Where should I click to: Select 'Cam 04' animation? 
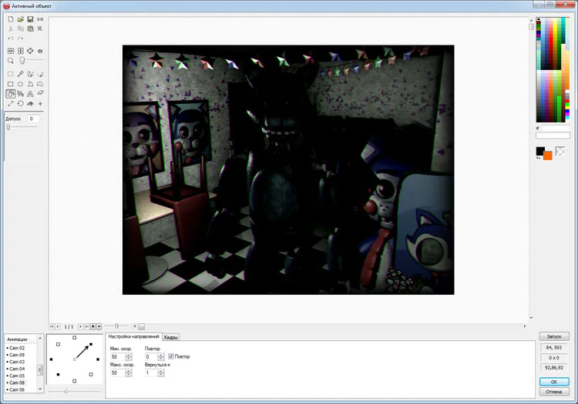tap(17, 369)
